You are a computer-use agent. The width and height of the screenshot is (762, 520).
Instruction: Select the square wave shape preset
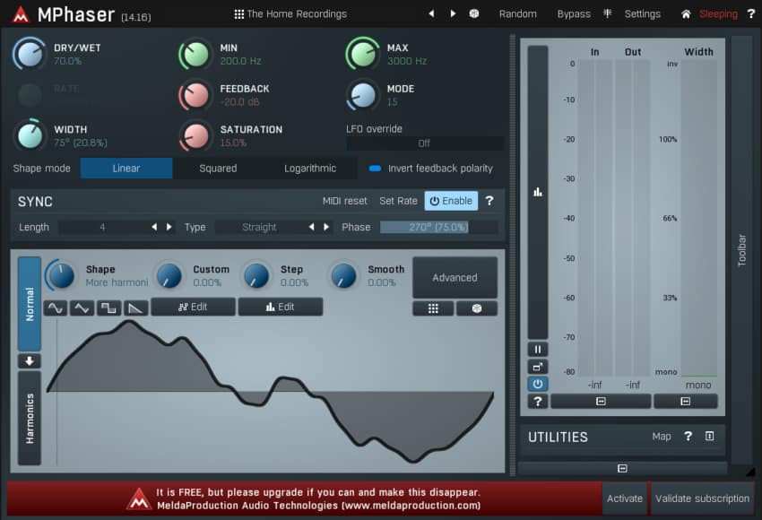[x=108, y=308]
